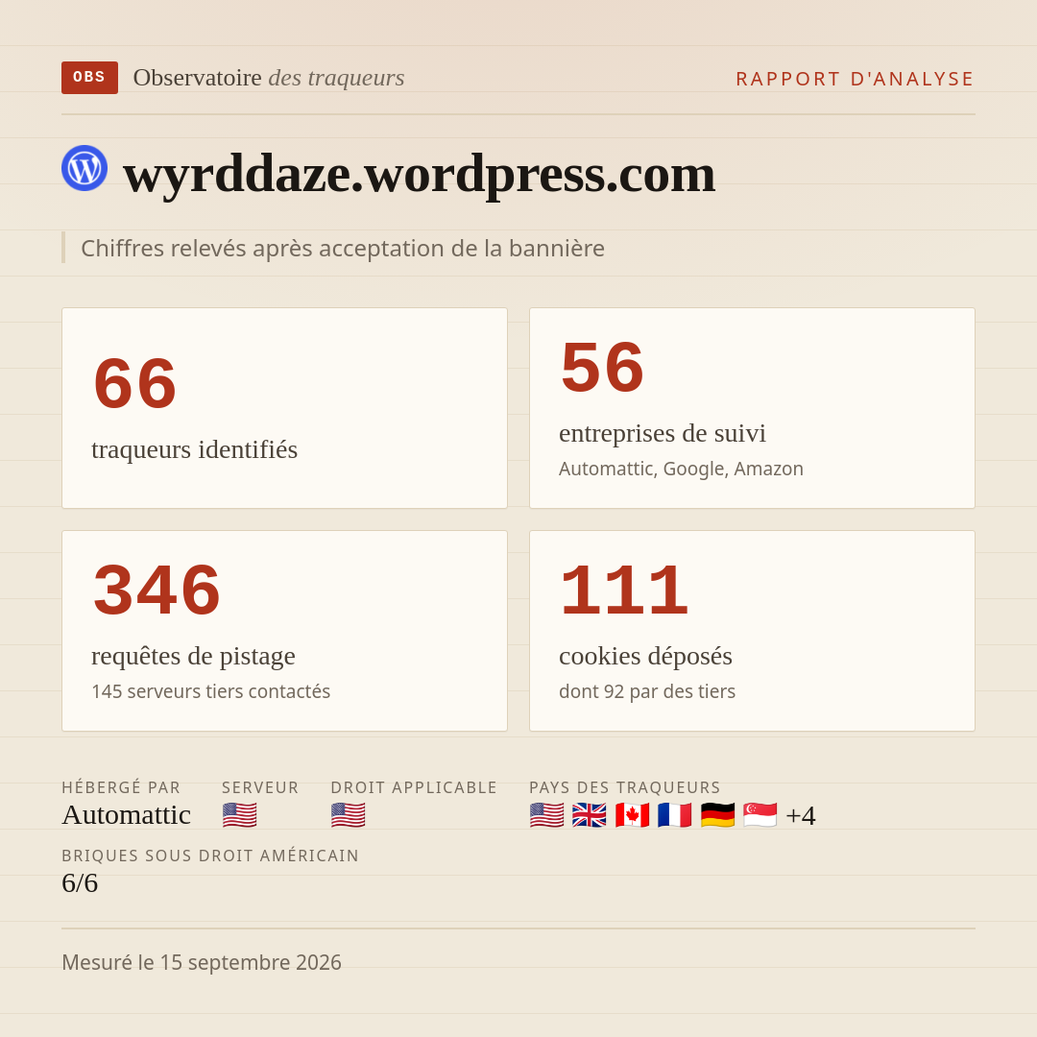This screenshot has width=1037, height=1037.
Task: Click the traqueurs identifiés label
Action: click(x=194, y=449)
